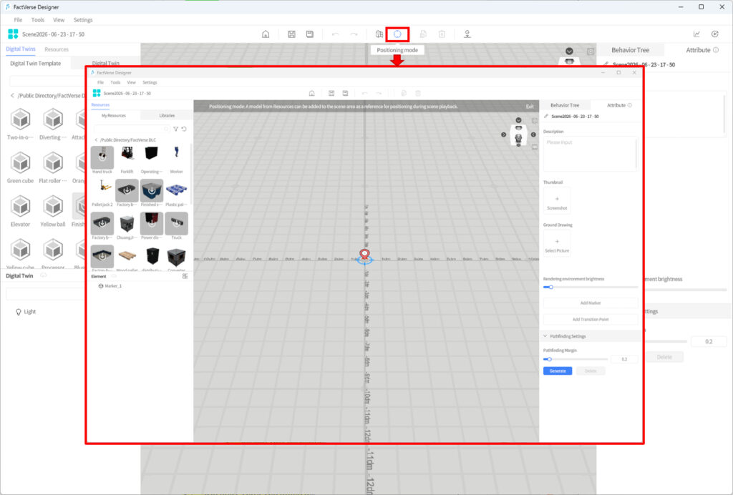Click refresh icon beside resources filter
Viewport: 733px width, 495px height.
tap(184, 129)
